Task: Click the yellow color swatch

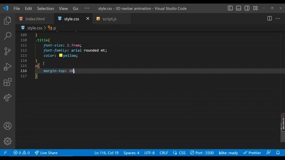Action: click(x=61, y=55)
